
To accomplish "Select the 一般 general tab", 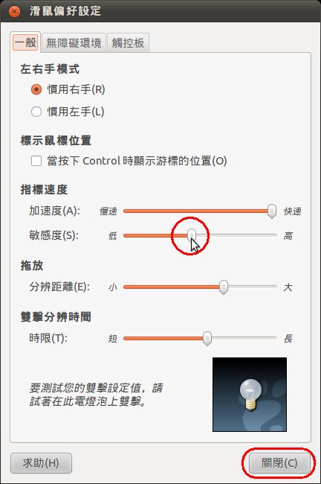I will click(x=25, y=42).
